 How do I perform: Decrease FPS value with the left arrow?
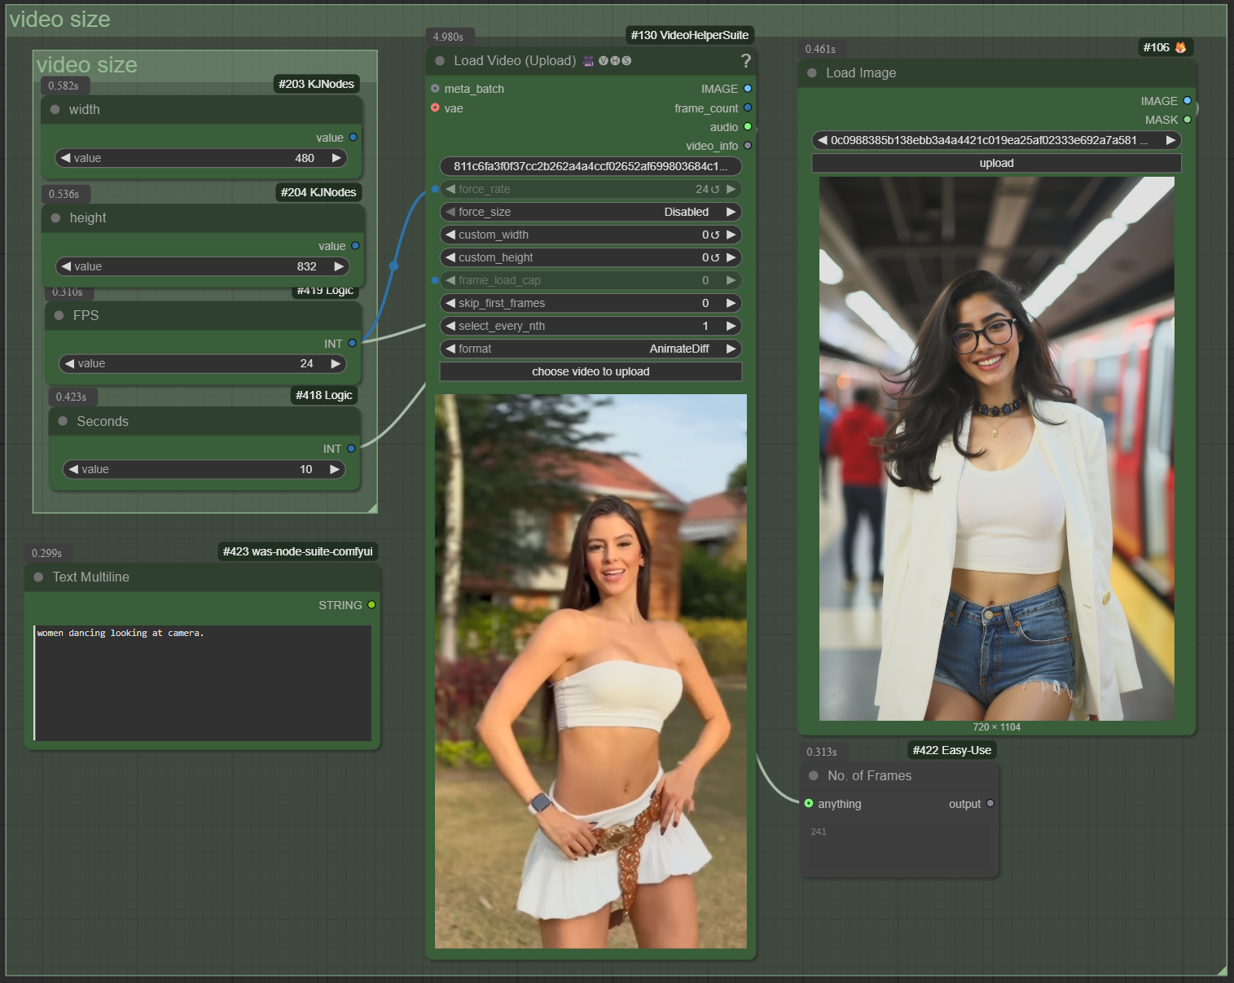[x=70, y=363]
